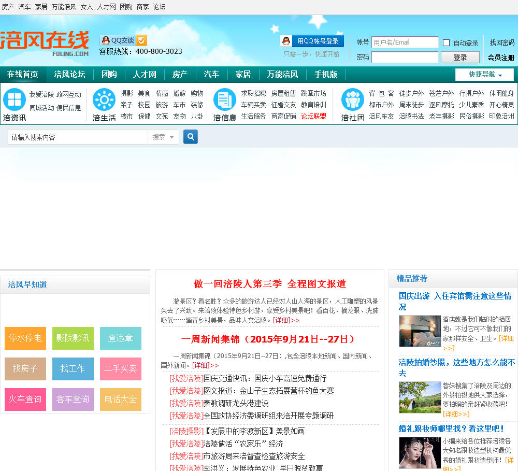Click the green 影院影讯 tile
518x471 pixels.
pyautogui.click(x=73, y=338)
